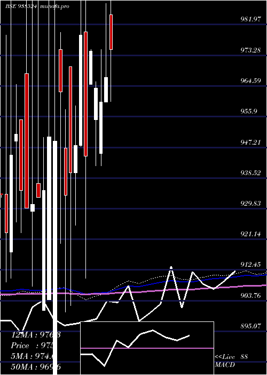Select the 929.83 price axis label
This screenshot has height=375, width=267.
[x=250, y=204]
